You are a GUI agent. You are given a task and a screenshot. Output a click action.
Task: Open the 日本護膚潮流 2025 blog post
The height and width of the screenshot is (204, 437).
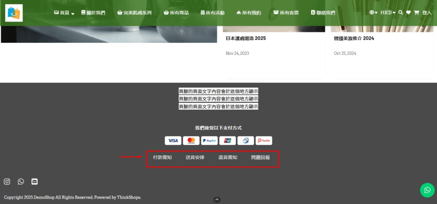point(246,38)
